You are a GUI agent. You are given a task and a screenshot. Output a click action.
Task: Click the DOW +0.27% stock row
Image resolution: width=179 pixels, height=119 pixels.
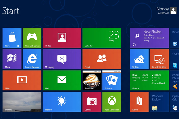click(147, 75)
